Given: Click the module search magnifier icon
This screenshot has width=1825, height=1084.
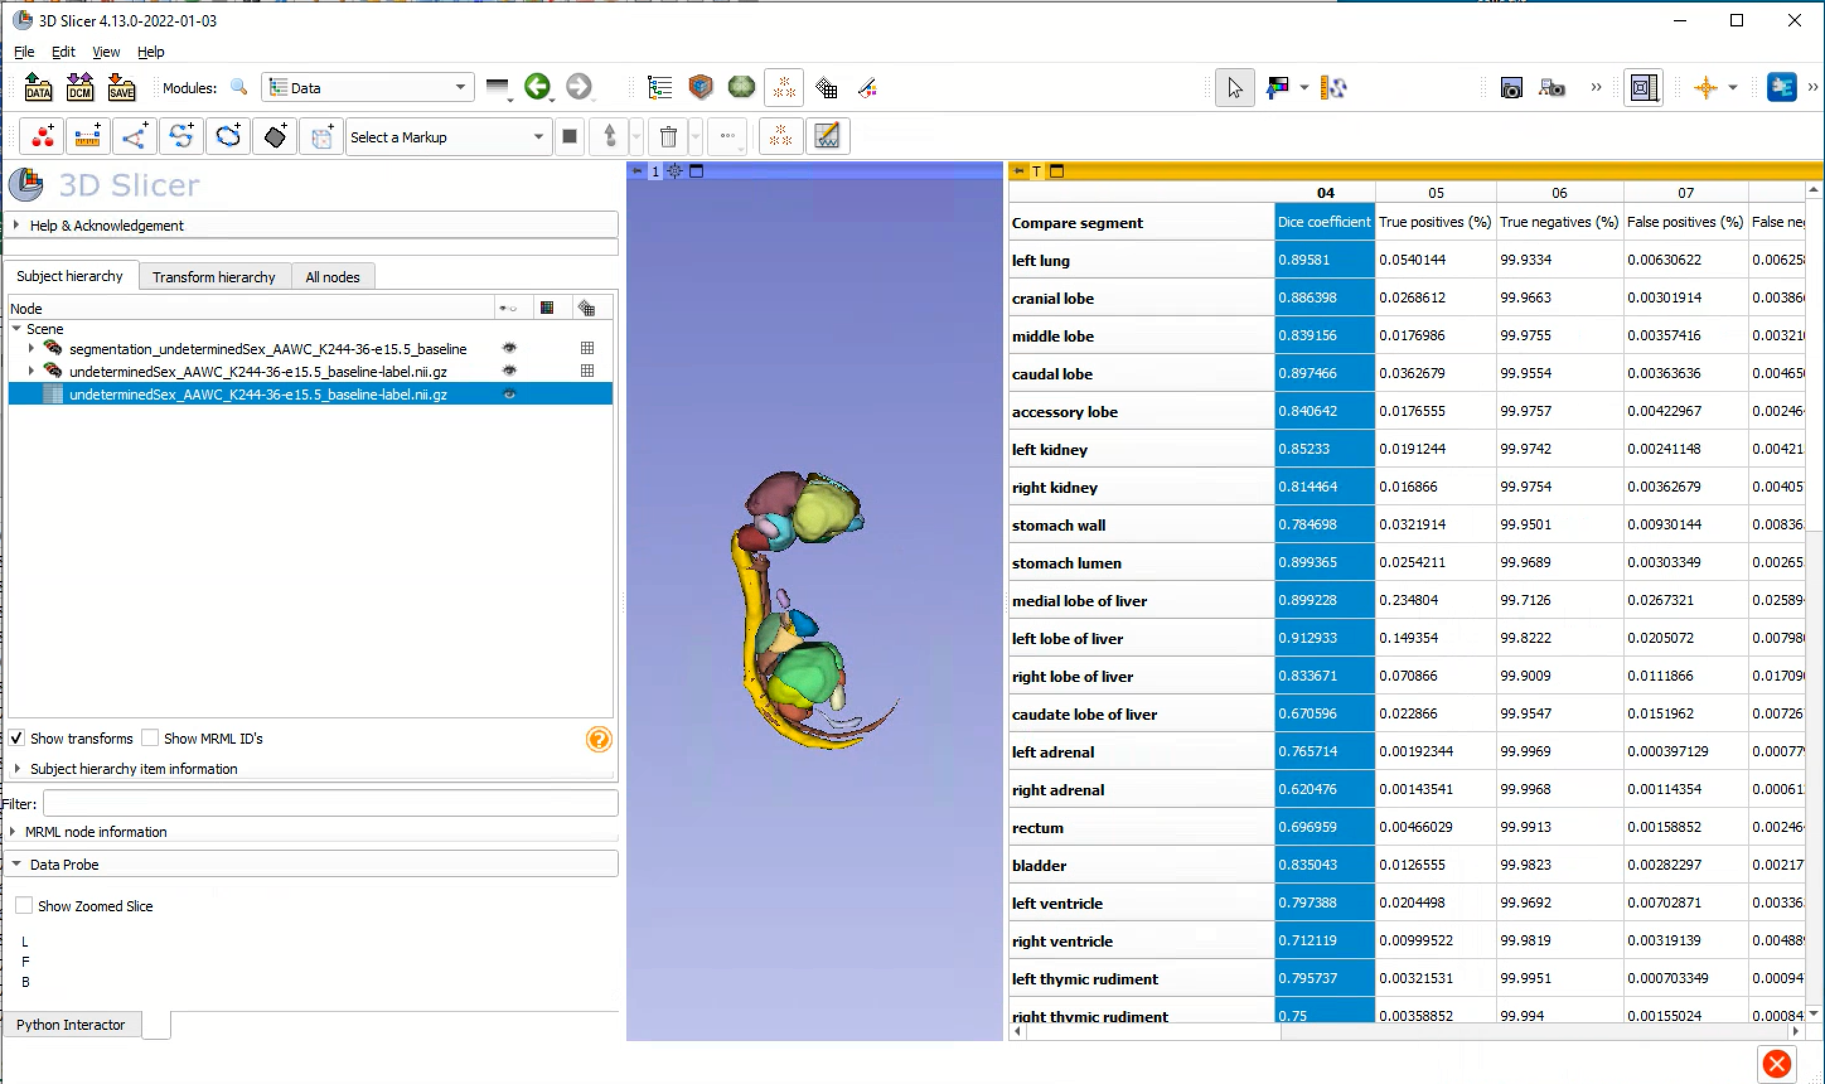Looking at the screenshot, I should 239,88.
